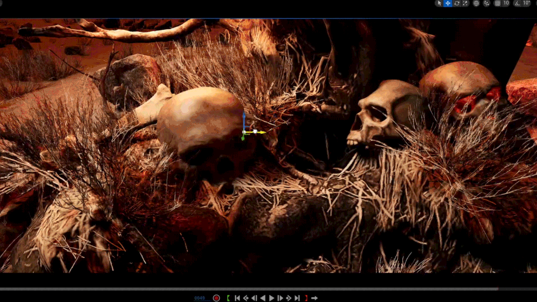Screen dimensions: 537x302
Task: Step forward one frame
Action: point(280,298)
